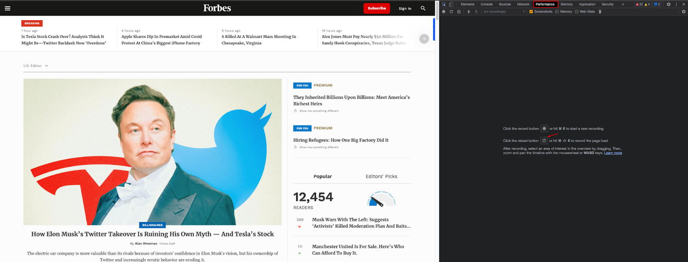The height and width of the screenshot is (262, 688).
Task: Open Hiring Refugees factory article
Action: [x=341, y=140]
